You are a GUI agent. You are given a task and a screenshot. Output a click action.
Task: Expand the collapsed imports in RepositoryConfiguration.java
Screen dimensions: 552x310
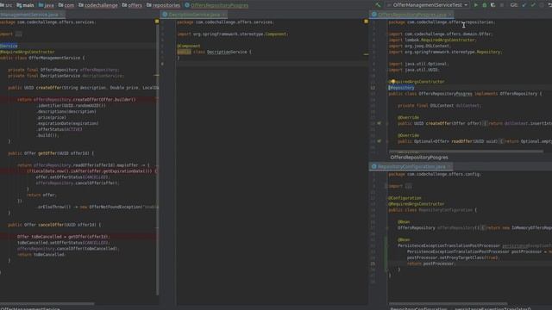pyautogui.click(x=408, y=186)
